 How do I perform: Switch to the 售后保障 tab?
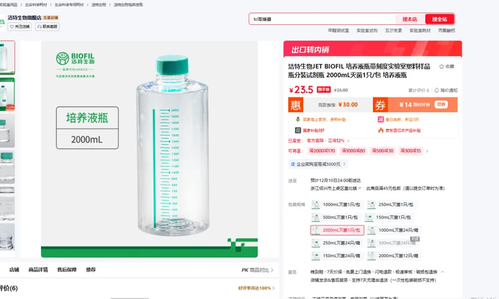(x=67, y=270)
